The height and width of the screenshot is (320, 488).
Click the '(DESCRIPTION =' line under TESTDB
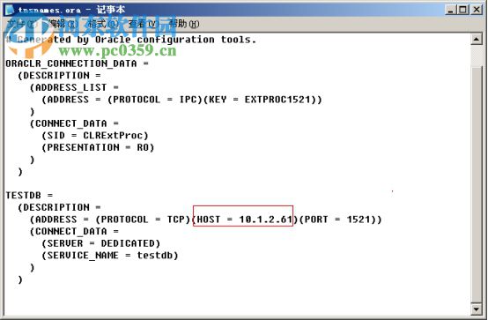pos(59,207)
